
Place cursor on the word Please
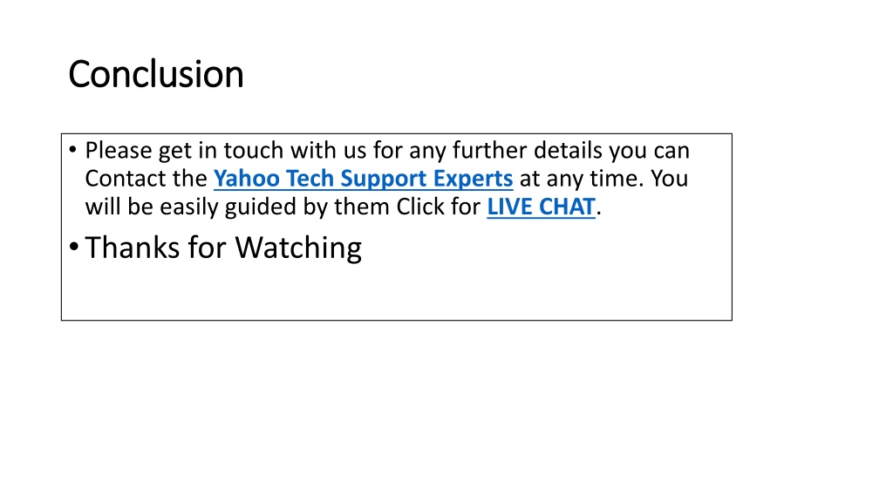click(x=119, y=151)
